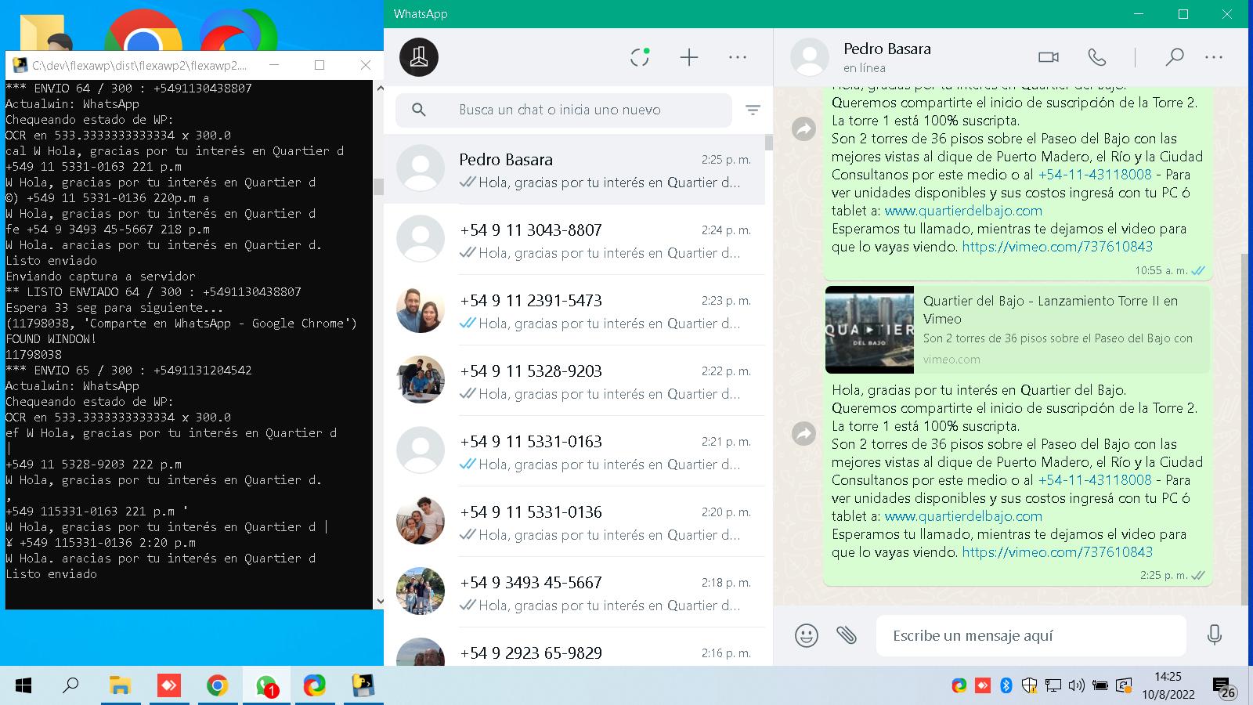Screen dimensions: 1253x705
Task: Click 'Listo enviado' last line in console
Action: (52, 574)
